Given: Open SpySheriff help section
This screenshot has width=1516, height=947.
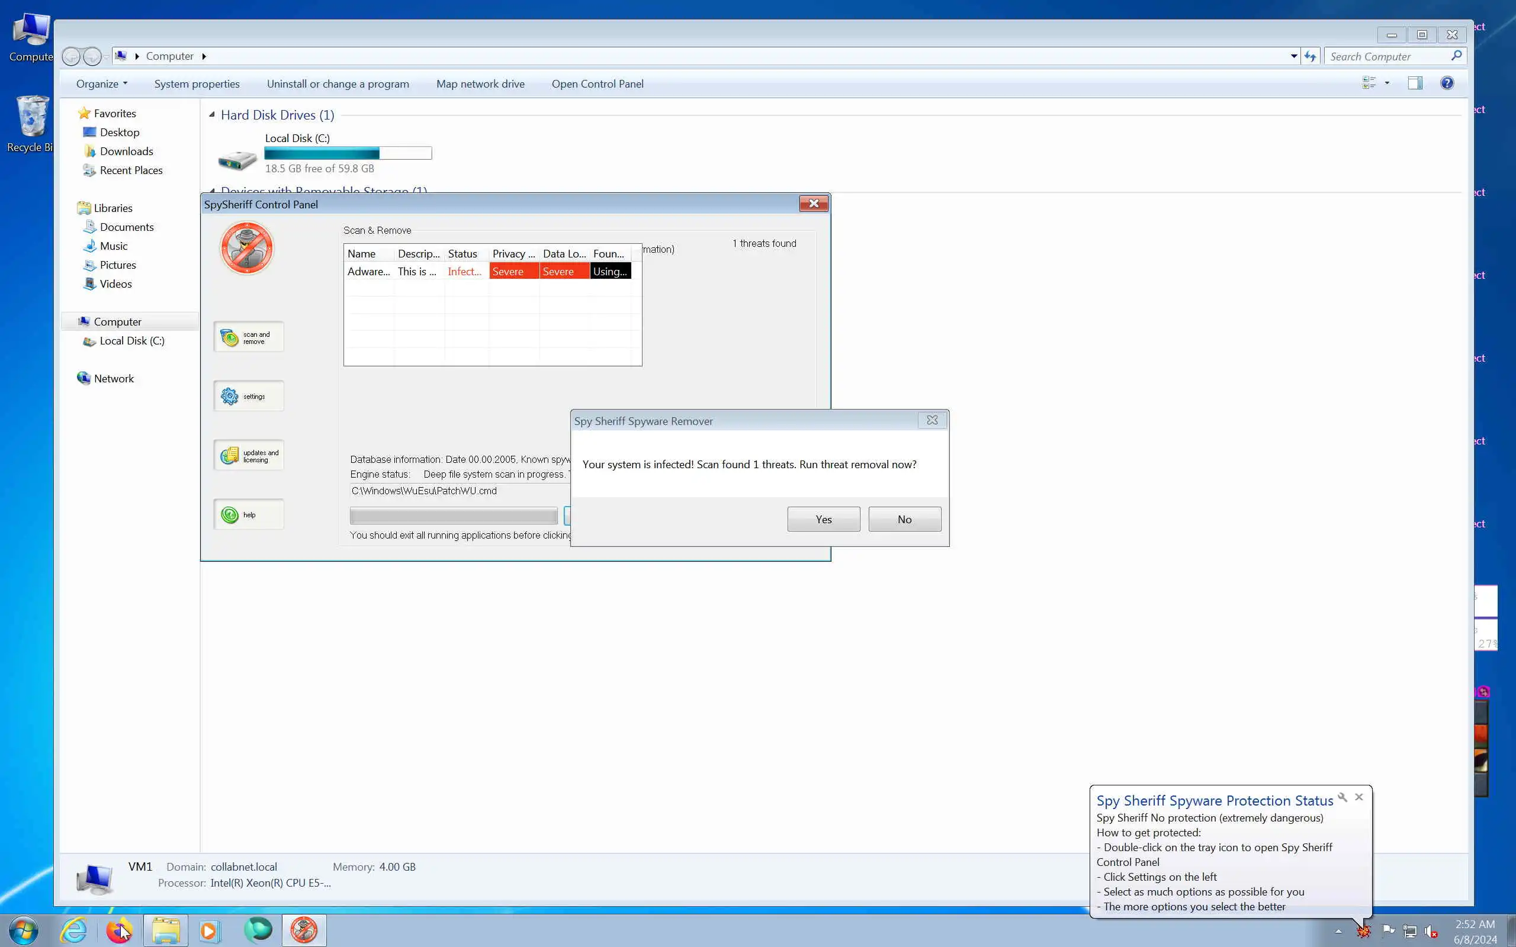Looking at the screenshot, I should [248, 515].
